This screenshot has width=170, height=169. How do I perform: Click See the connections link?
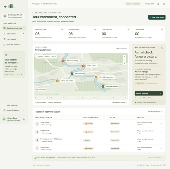pyautogui.click(x=156, y=158)
